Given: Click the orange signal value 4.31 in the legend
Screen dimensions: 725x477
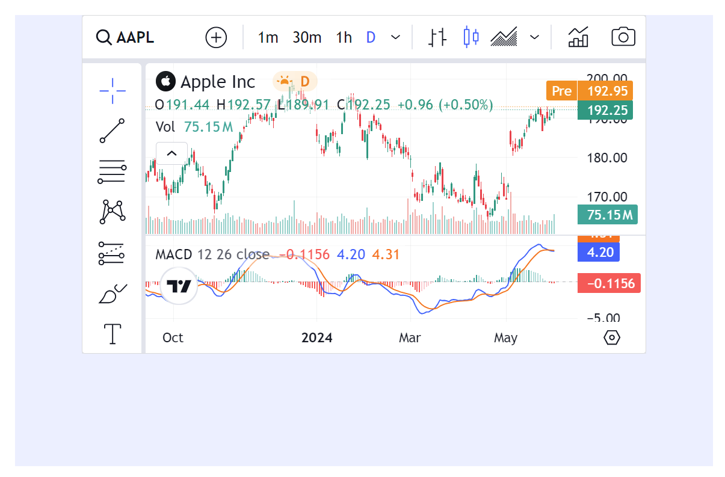Looking at the screenshot, I should 386,254.
